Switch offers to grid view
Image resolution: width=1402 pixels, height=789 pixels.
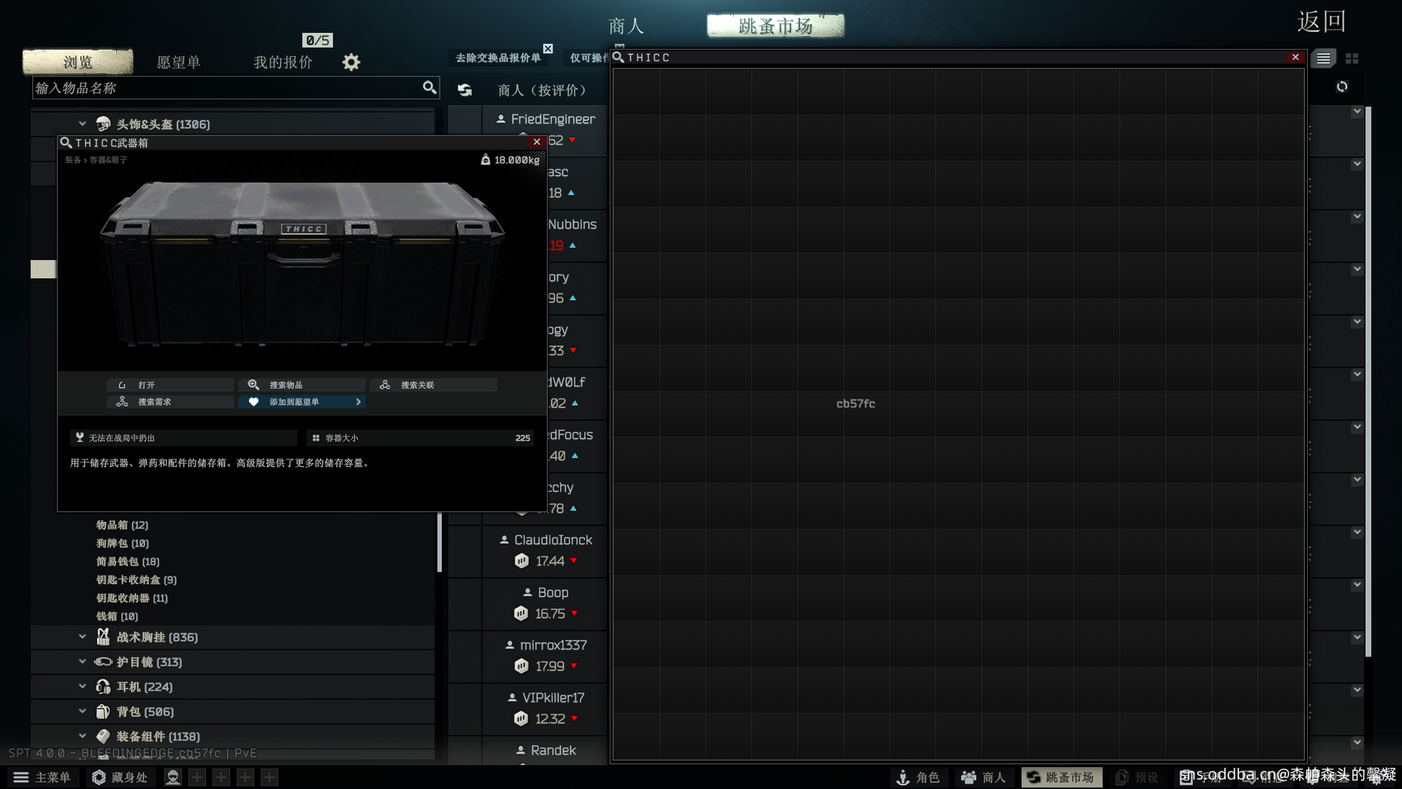pyautogui.click(x=1352, y=58)
